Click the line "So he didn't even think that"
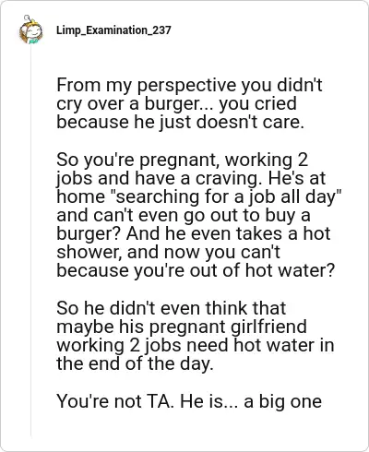 [172, 308]
